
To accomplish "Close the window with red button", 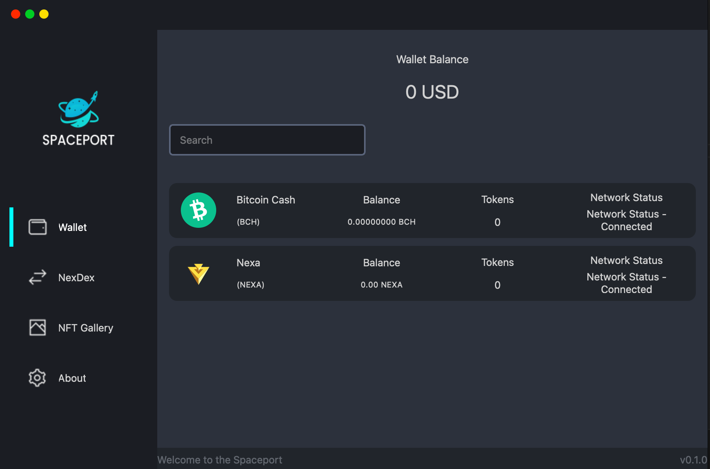I will [x=16, y=14].
